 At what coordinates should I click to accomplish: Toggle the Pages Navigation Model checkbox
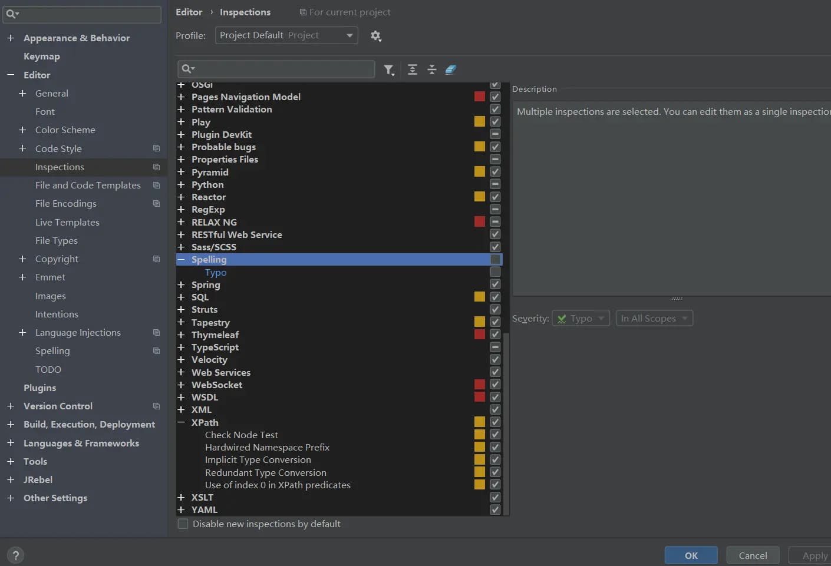click(495, 97)
